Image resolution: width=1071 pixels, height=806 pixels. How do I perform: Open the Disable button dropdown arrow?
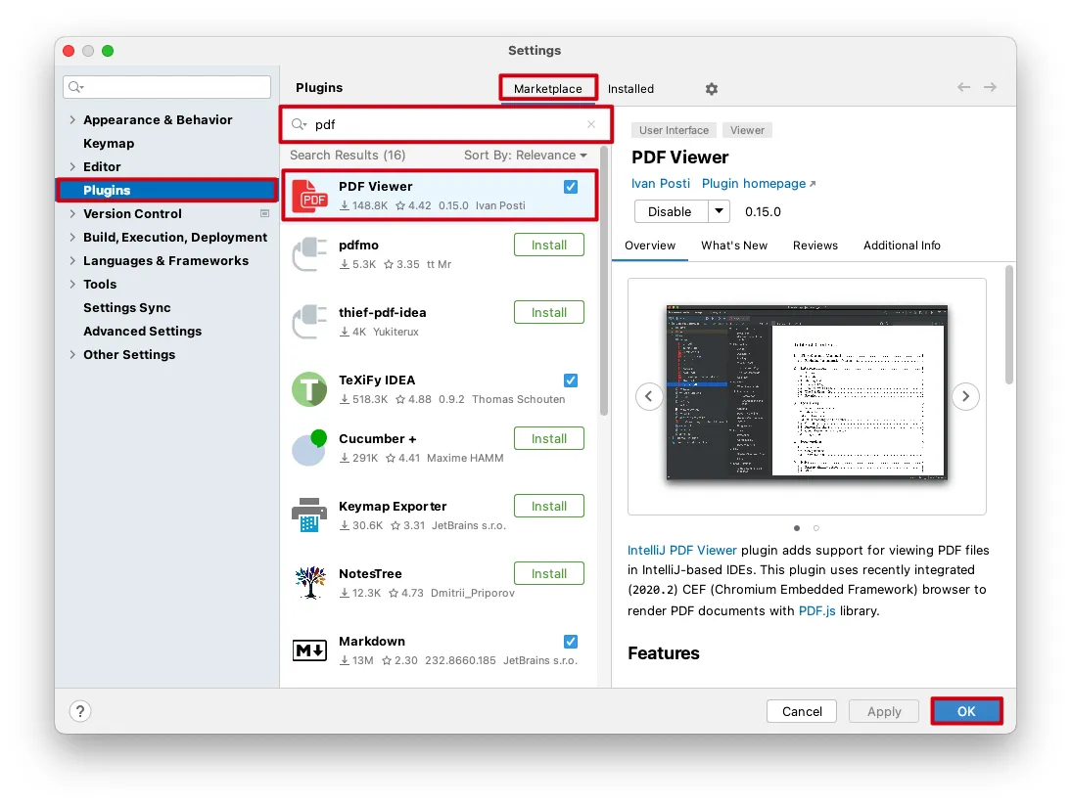tap(719, 211)
